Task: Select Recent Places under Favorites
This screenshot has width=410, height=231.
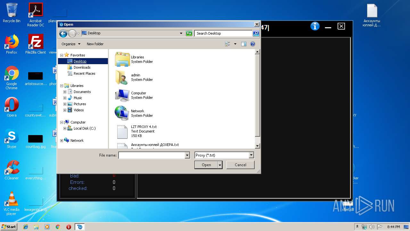Action: (84, 73)
